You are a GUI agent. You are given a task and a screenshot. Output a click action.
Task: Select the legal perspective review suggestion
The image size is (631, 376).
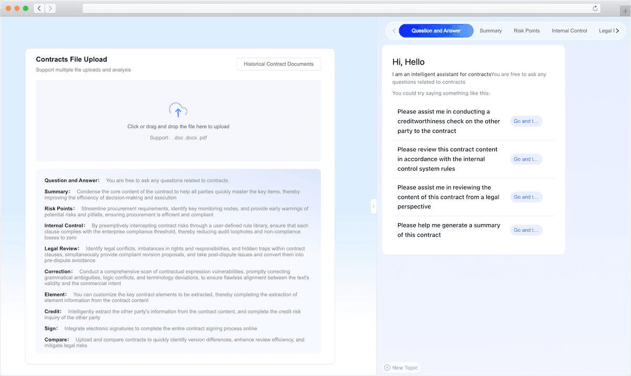449,197
